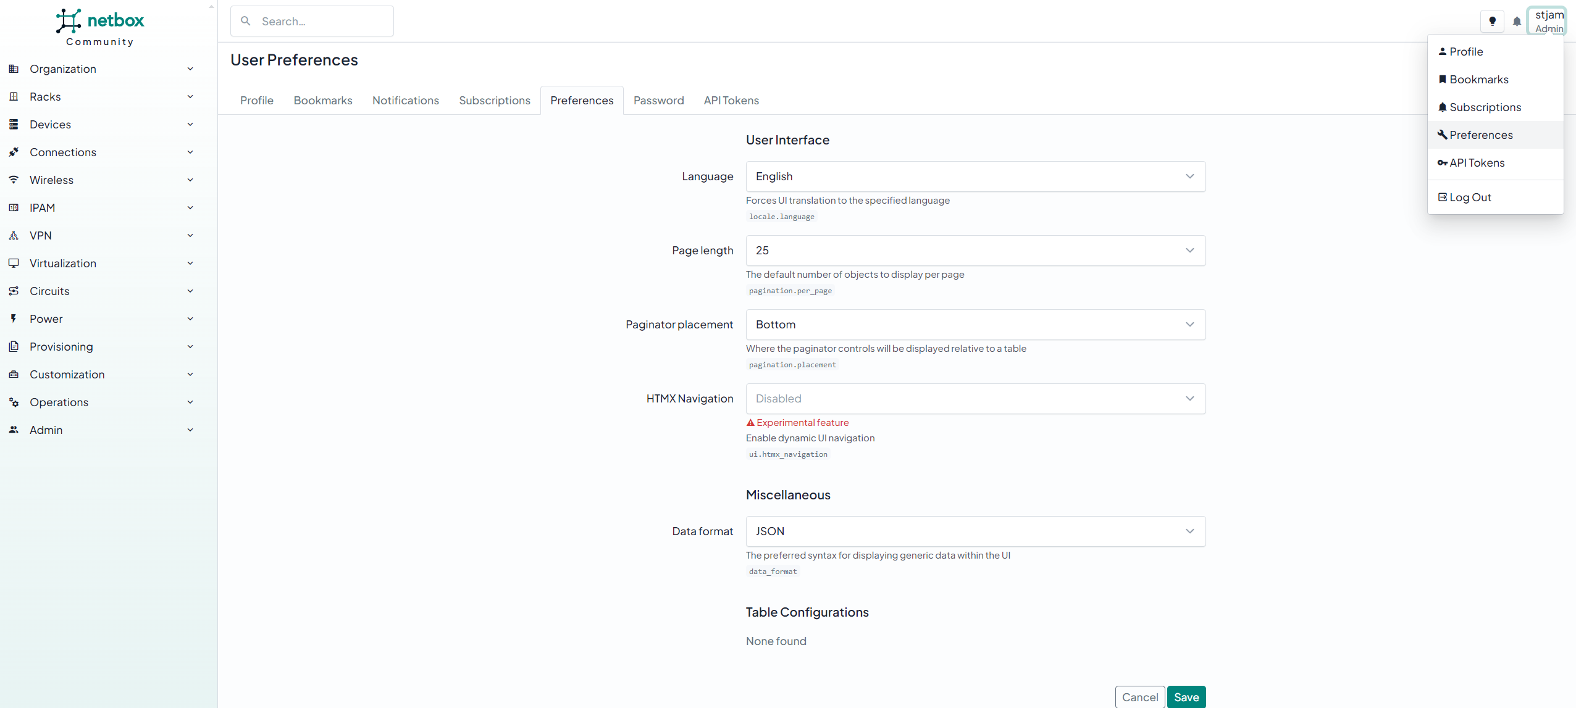Click the green Save button
The width and height of the screenshot is (1576, 708).
[x=1186, y=697]
